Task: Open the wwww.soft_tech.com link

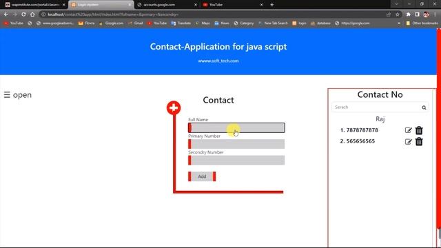Action: [218, 61]
